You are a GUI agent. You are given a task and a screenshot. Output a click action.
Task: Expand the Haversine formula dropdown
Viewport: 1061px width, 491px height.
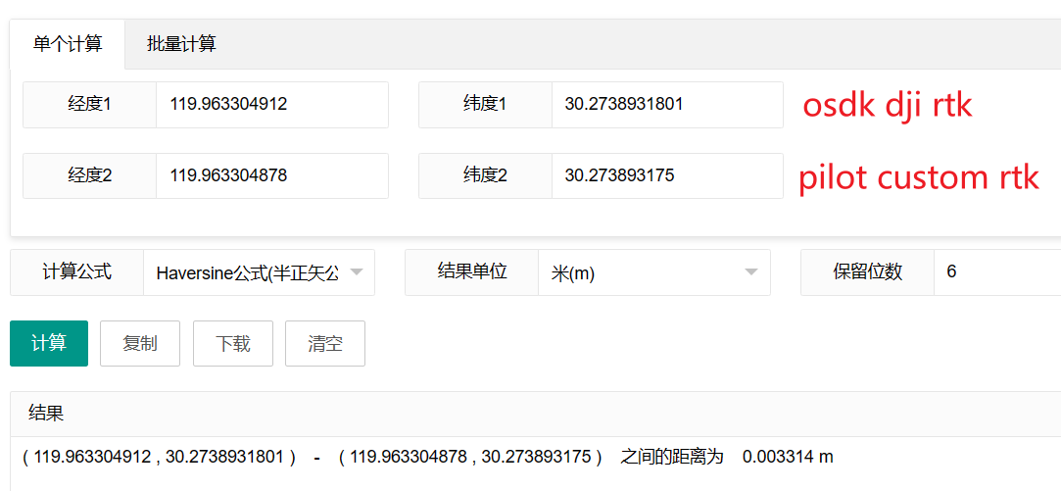259,272
